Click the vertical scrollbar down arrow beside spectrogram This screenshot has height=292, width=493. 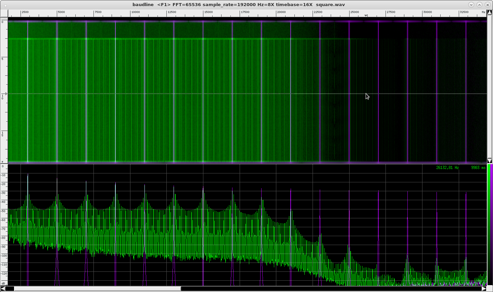(x=490, y=161)
